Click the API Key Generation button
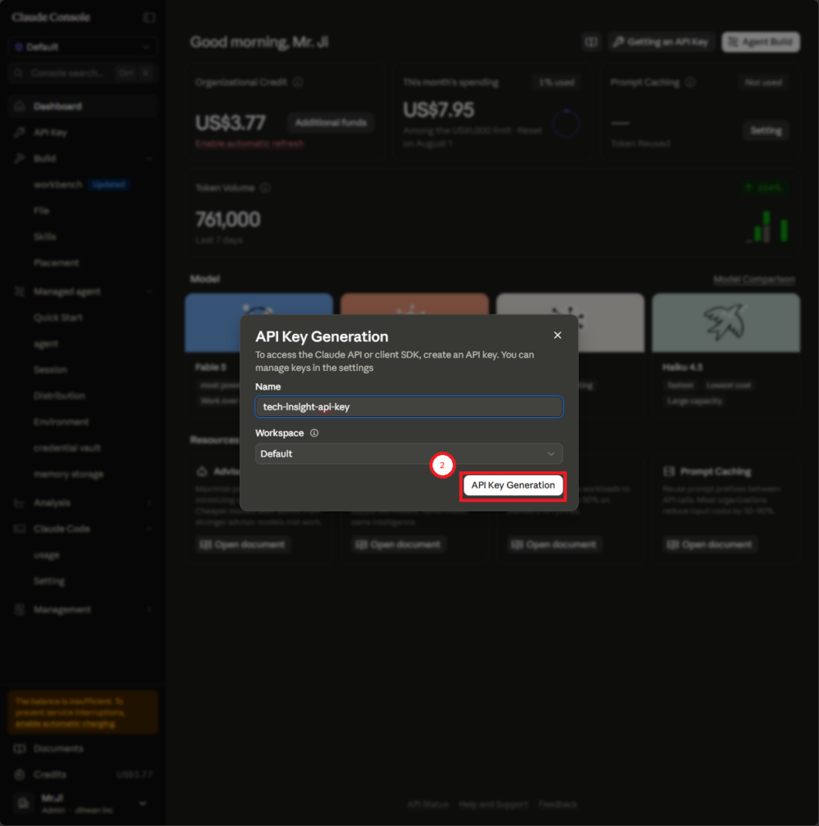819x826 pixels. [x=513, y=485]
